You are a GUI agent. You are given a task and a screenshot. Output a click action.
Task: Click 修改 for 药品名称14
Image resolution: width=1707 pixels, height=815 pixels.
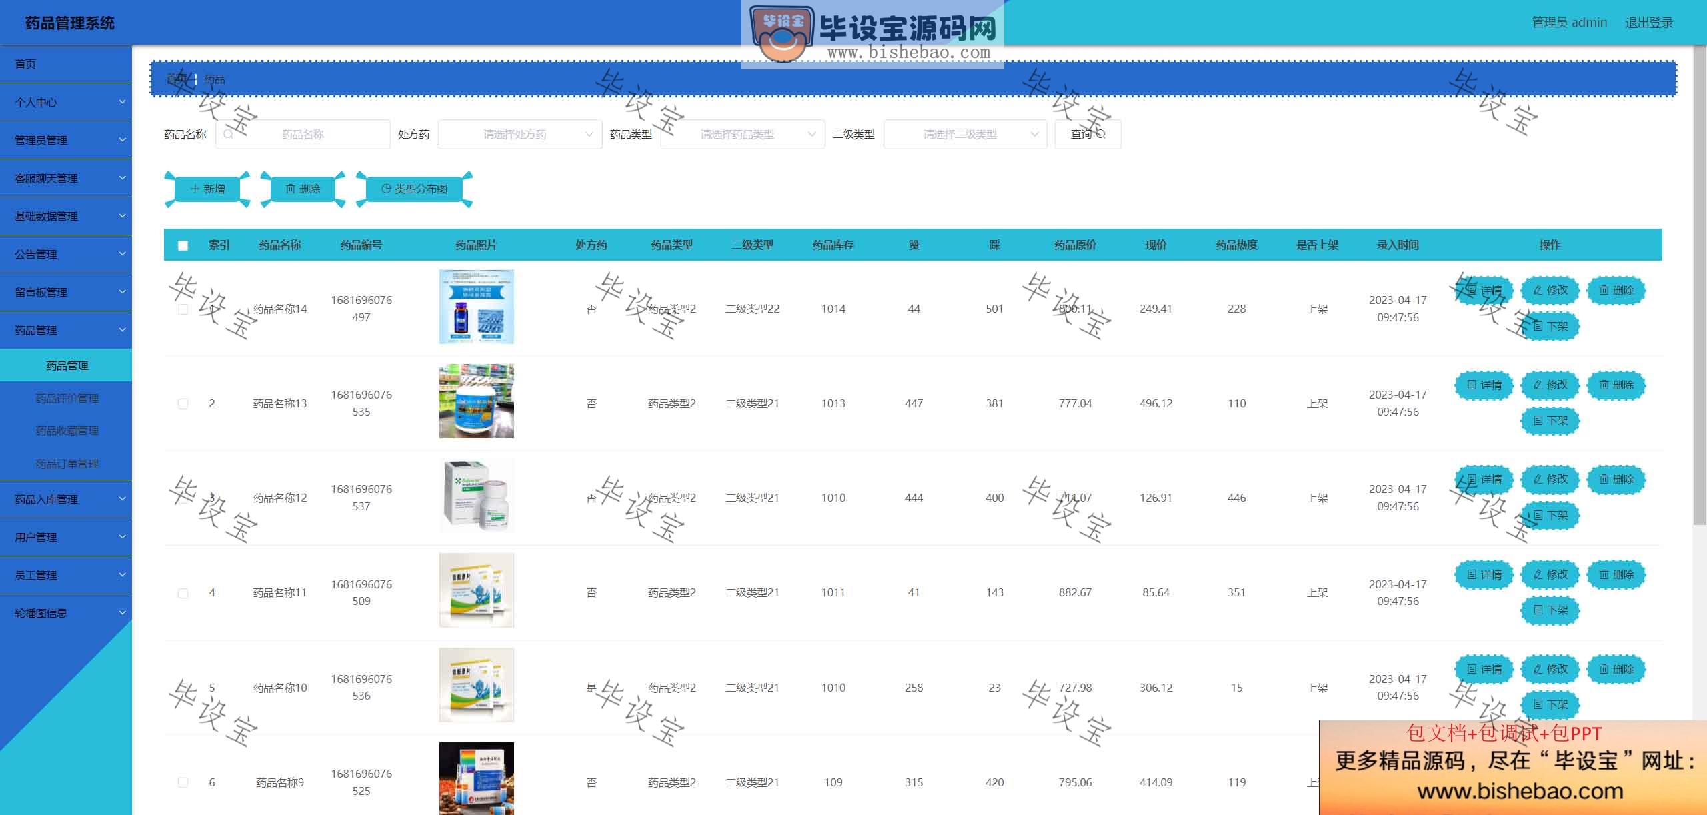click(1550, 291)
